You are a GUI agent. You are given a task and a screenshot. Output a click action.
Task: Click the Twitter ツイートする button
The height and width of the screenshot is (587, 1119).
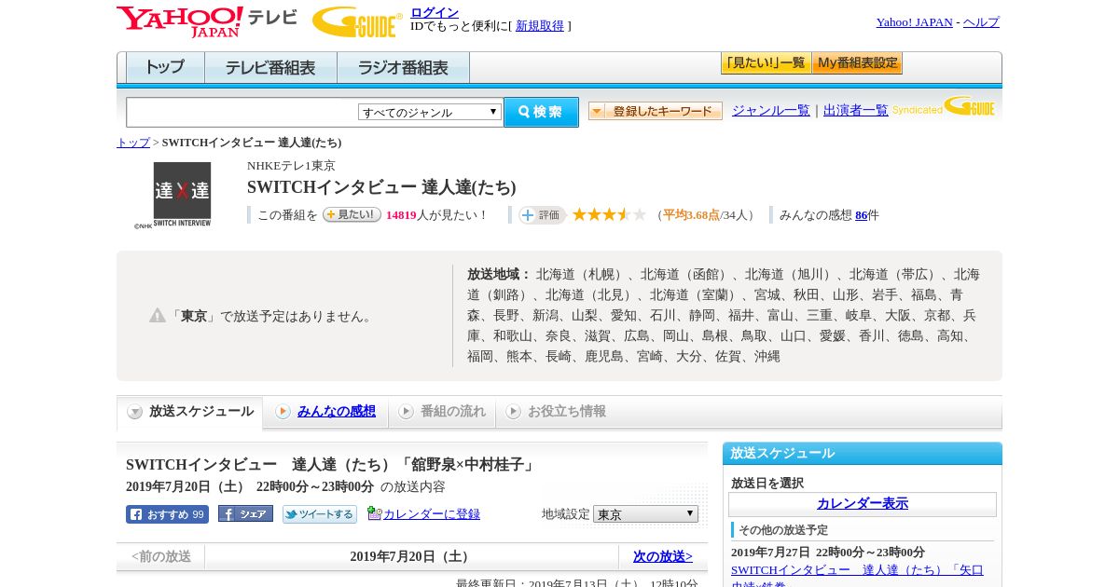pyautogui.click(x=320, y=514)
